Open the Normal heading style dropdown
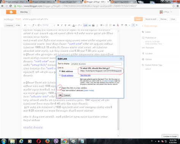This screenshot has height=144, width=180. tap(49, 25)
